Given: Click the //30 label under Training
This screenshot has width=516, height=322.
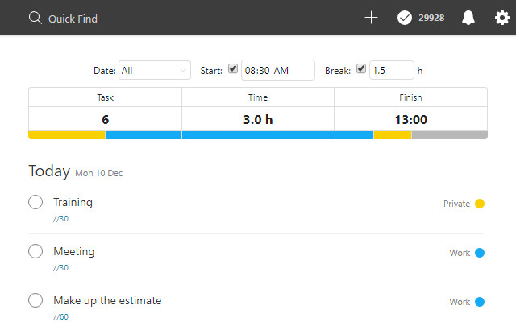Looking at the screenshot, I should pyautogui.click(x=61, y=219).
